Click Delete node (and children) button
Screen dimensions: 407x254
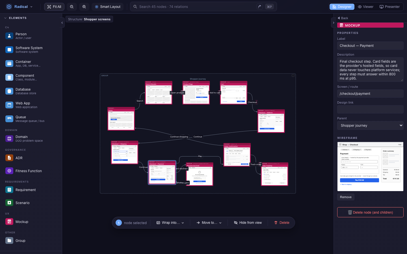click(370, 212)
